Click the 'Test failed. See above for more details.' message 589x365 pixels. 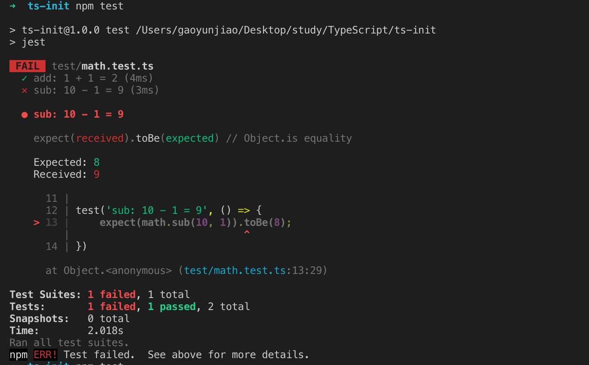(187, 355)
